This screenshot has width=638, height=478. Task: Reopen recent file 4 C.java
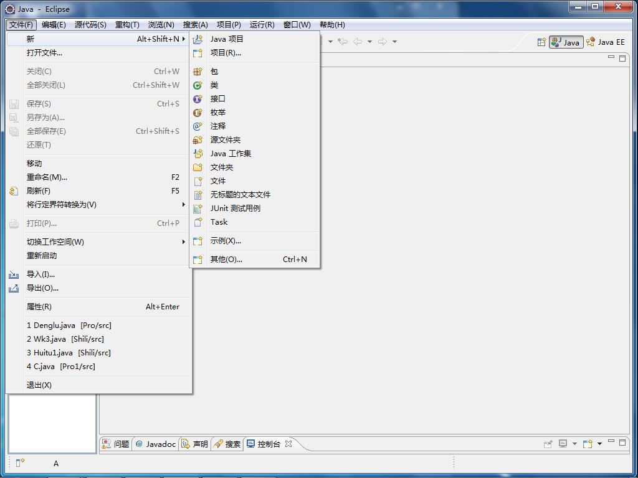point(99,367)
